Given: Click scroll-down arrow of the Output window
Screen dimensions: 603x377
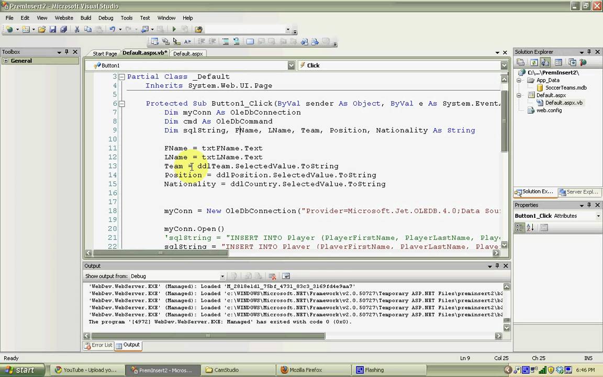Looking at the screenshot, I should coord(507,328).
